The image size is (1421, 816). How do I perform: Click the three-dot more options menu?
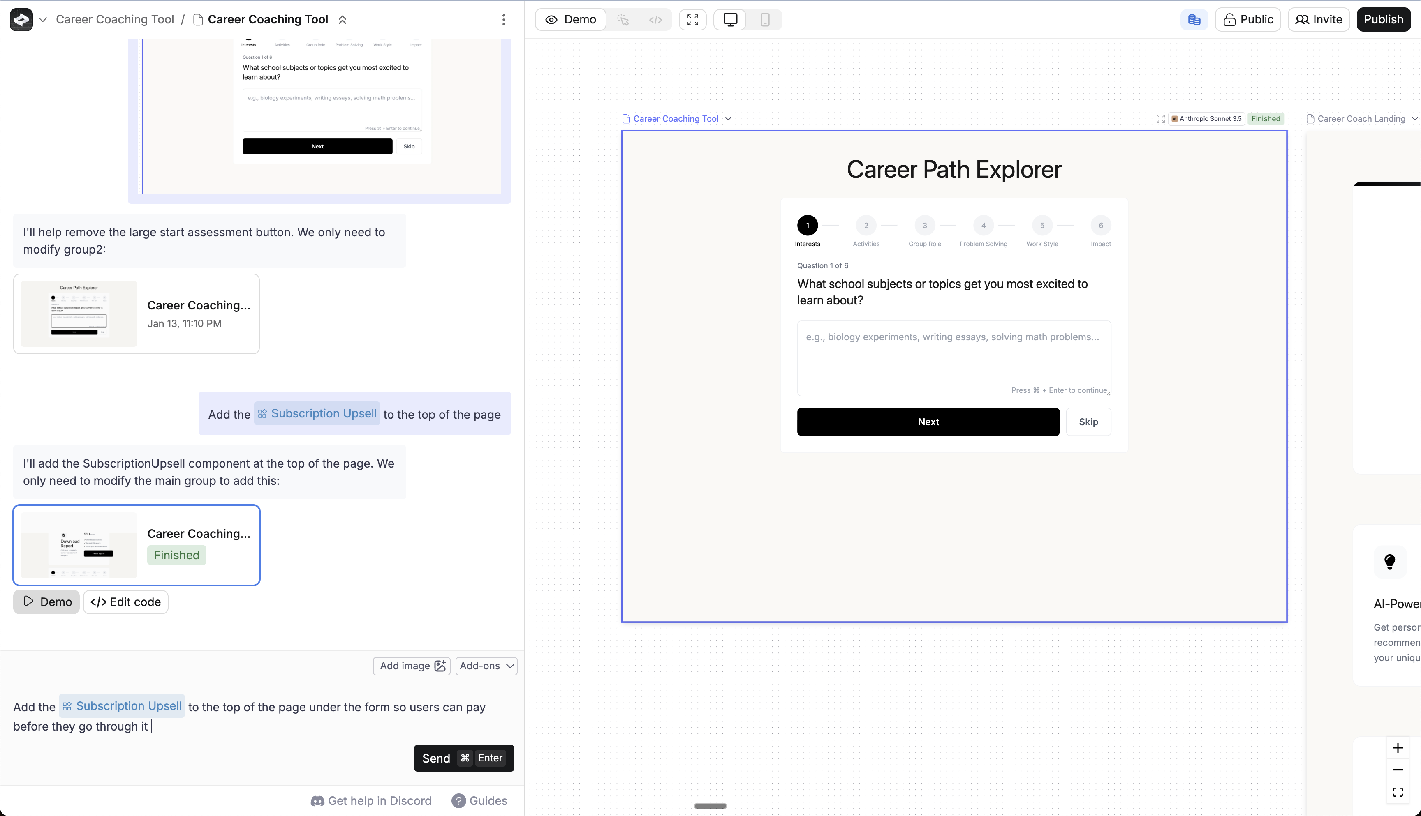pos(504,20)
